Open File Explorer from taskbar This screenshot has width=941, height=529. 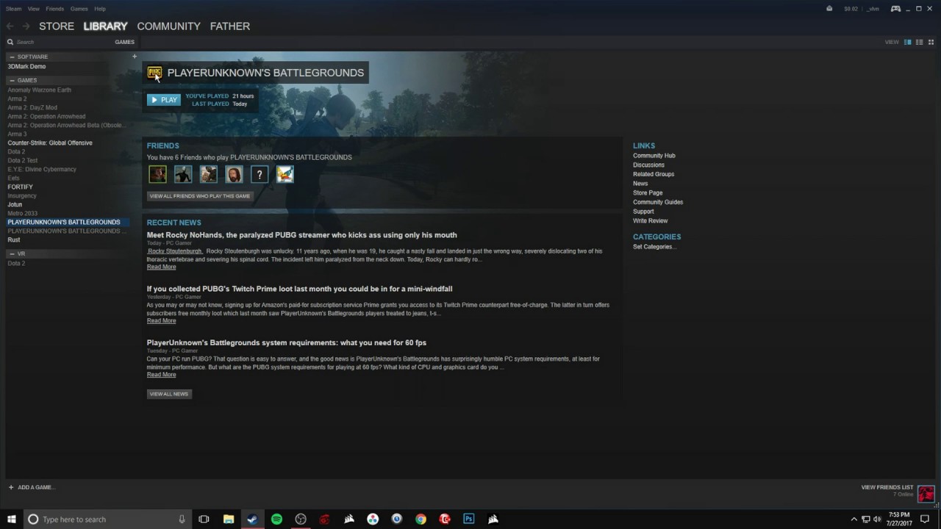(229, 519)
